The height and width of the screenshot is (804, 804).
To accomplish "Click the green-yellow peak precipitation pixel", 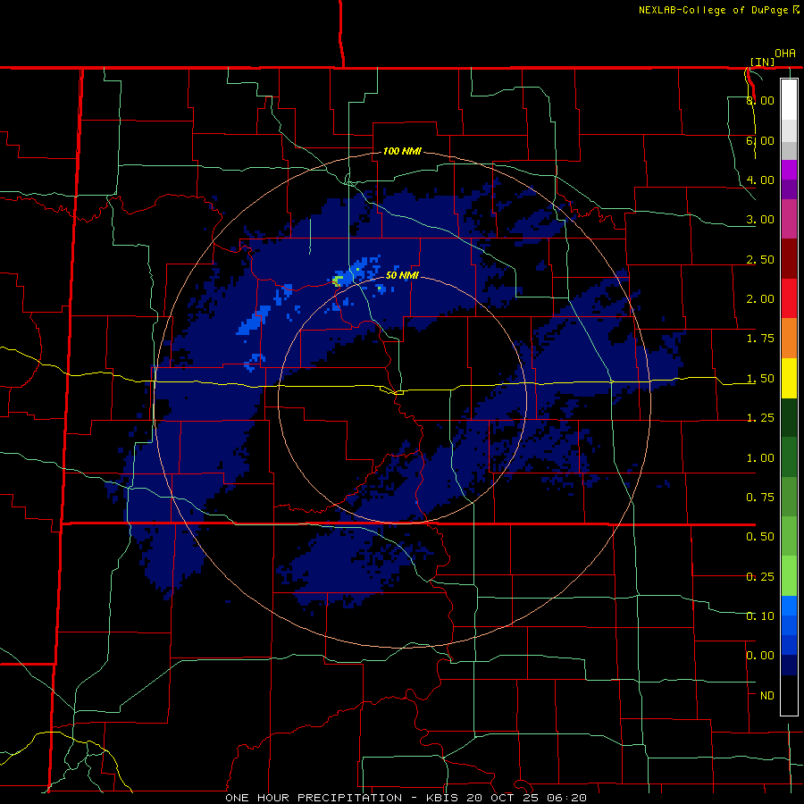I will [x=337, y=281].
